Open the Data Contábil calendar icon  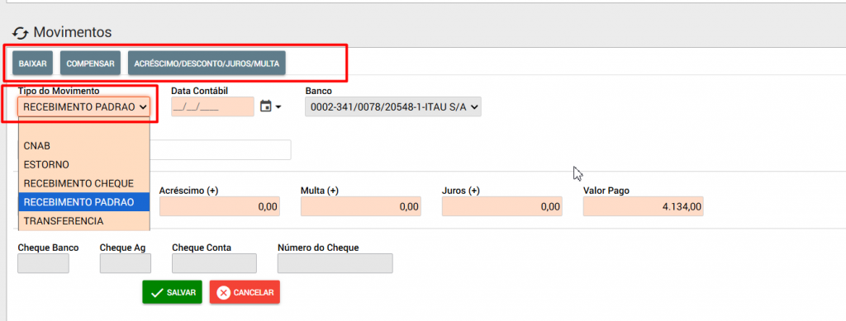tap(265, 106)
